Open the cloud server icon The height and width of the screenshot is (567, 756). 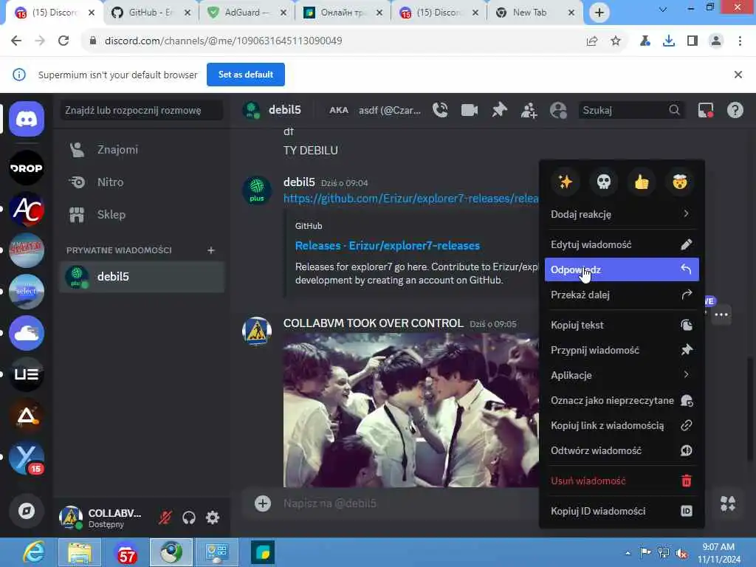(x=27, y=333)
